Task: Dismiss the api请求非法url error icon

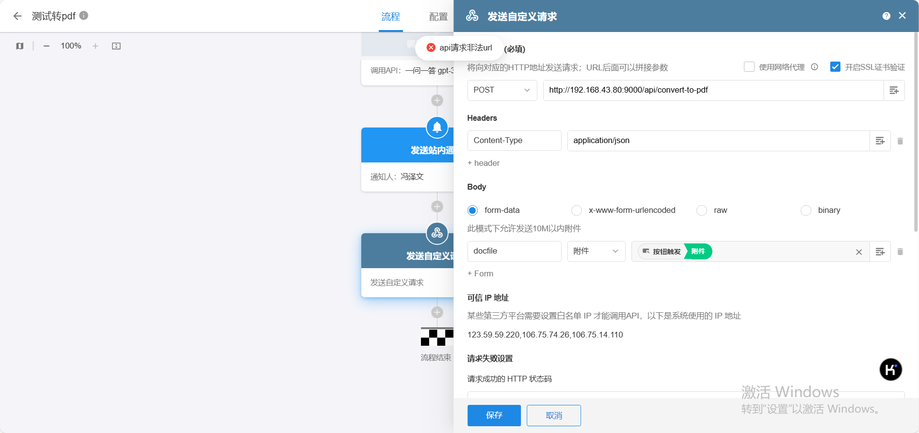Action: 431,48
